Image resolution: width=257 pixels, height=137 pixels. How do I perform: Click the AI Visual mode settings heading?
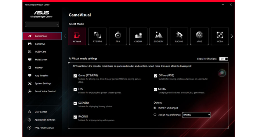coord(83,59)
